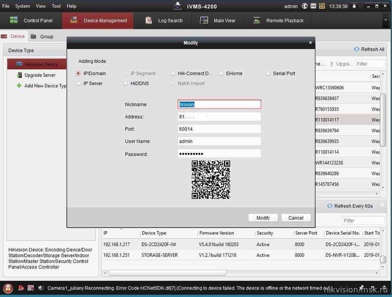Click the Refresh All circular arrows icon
Screen dimensions: 392x297
coord(356,49)
